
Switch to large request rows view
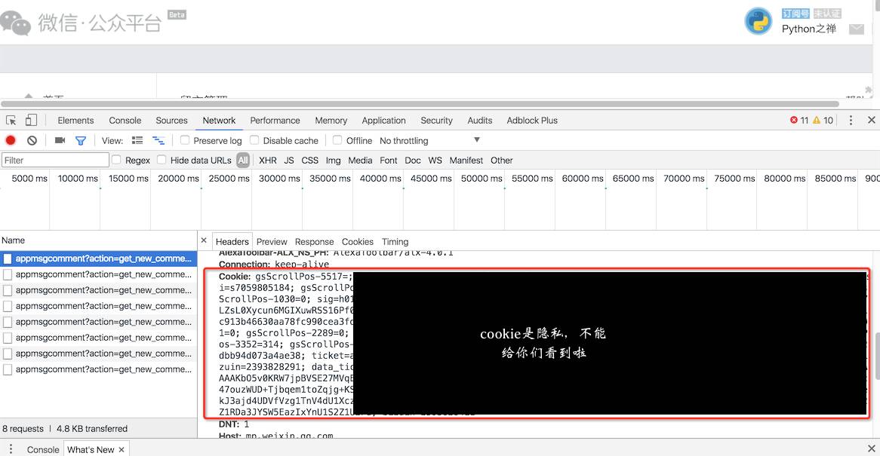(x=137, y=141)
